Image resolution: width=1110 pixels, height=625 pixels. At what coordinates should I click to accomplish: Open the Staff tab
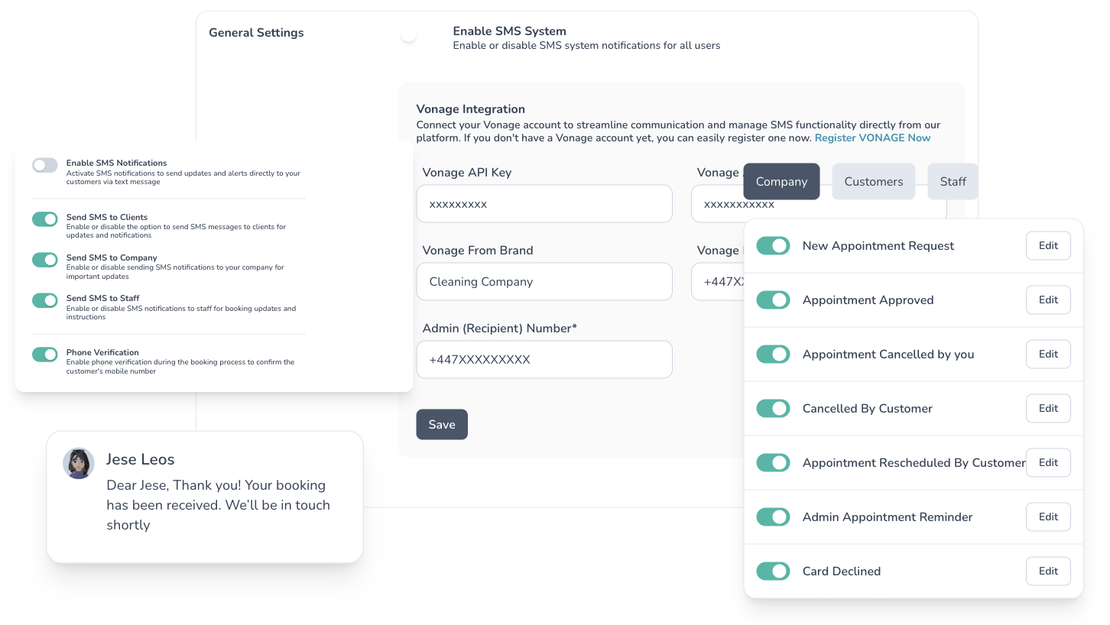coord(953,182)
